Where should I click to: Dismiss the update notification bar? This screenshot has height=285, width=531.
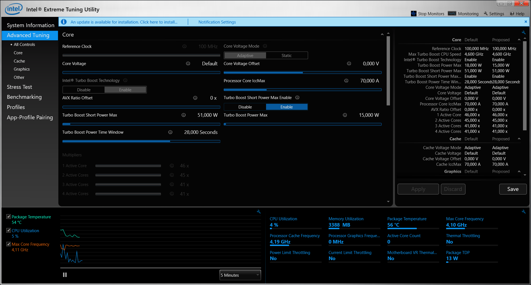tap(526, 22)
